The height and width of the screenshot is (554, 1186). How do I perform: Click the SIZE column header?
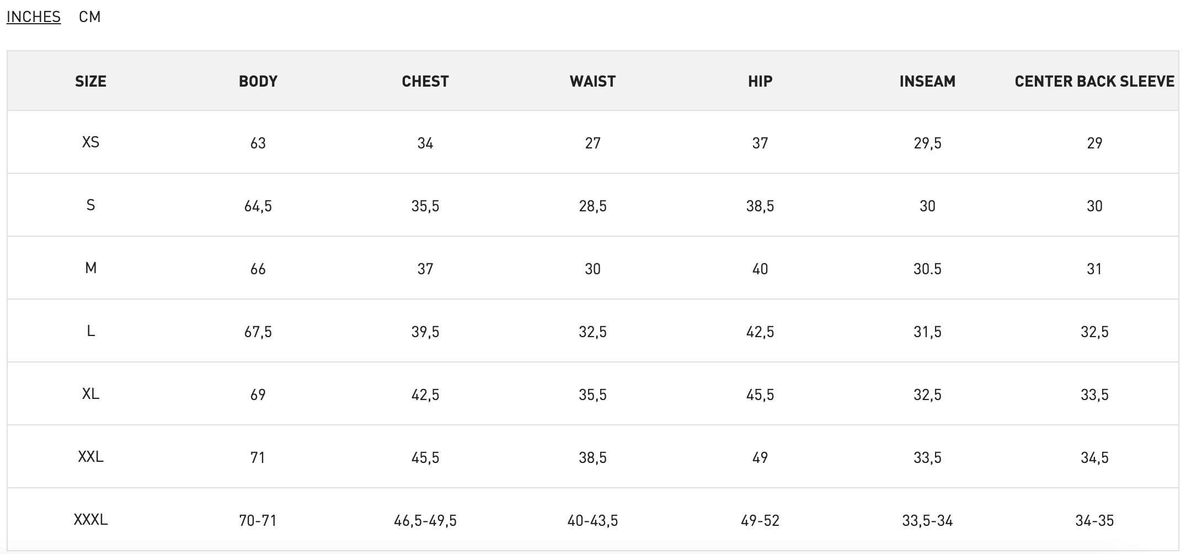(91, 81)
